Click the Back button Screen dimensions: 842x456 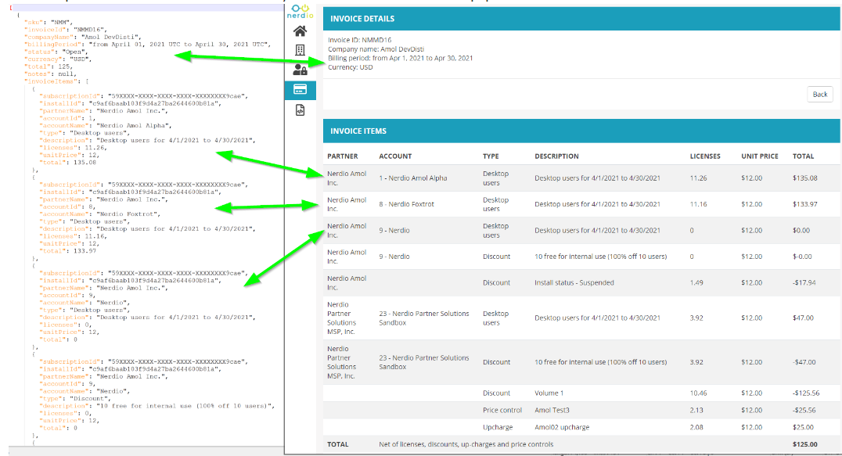820,95
